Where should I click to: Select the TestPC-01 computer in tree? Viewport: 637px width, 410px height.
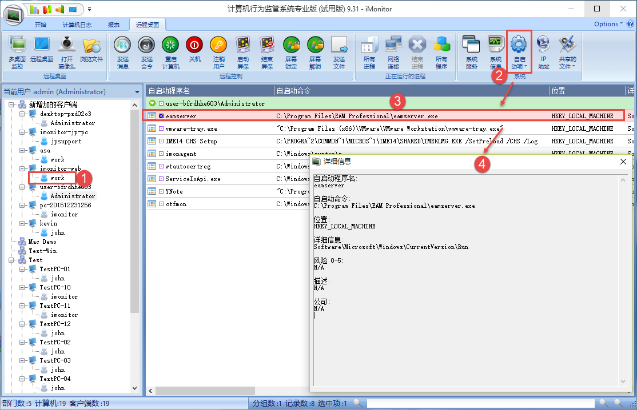pos(54,269)
